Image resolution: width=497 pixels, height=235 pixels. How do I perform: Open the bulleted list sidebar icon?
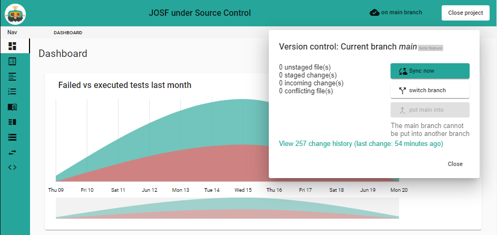point(13,92)
